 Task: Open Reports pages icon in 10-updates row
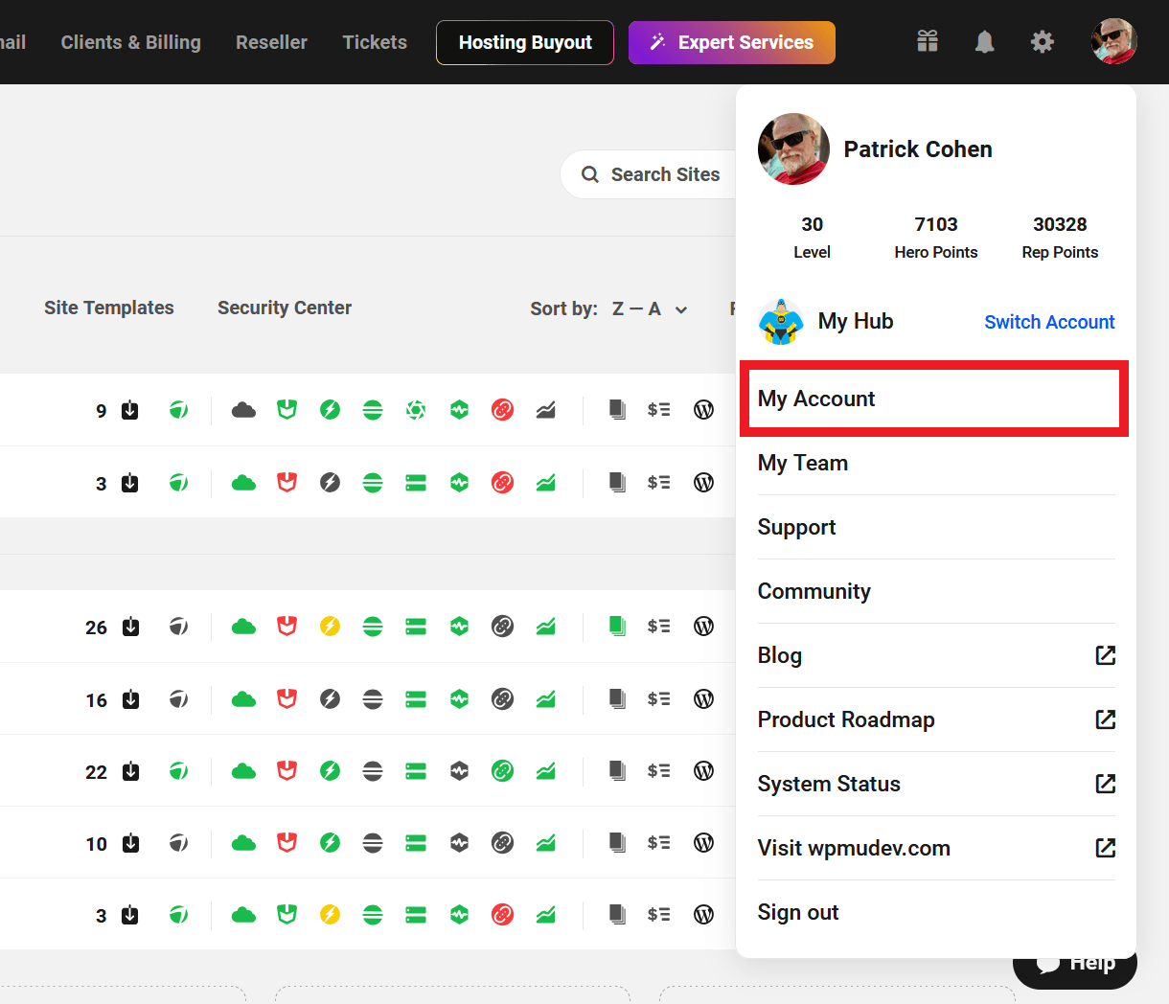[617, 843]
